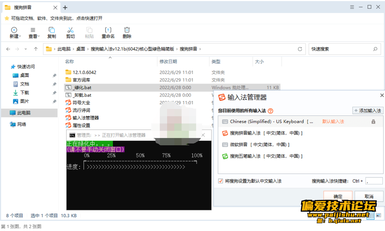Go forward with the right arrow
The width and height of the screenshot is (385, 231).
[17, 49]
